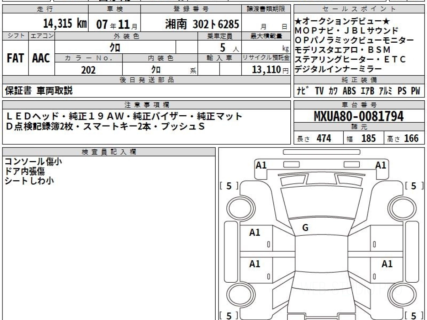This screenshot has height=320, width=427.
Task: Click the mileage value 14,315 km
Action: click(x=65, y=24)
